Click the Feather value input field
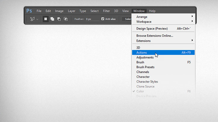Viewport: 218px width, 122px height. pos(92,19)
